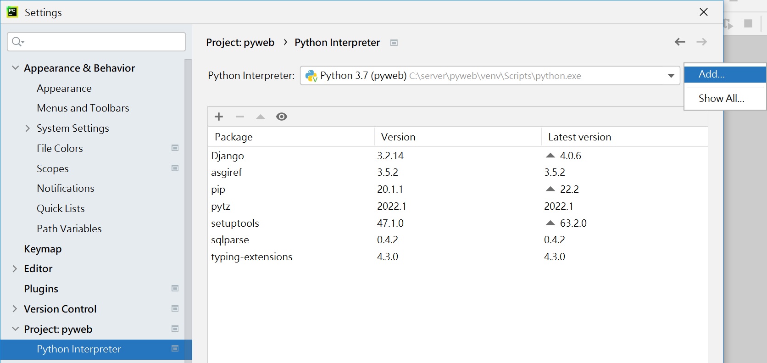Image resolution: width=767 pixels, height=363 pixels.
Task: Select the typing-extensions package row
Action: (458, 257)
